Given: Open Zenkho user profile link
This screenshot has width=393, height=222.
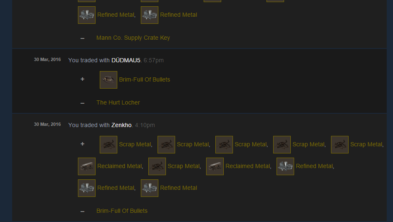Looking at the screenshot, I should [x=122, y=125].
